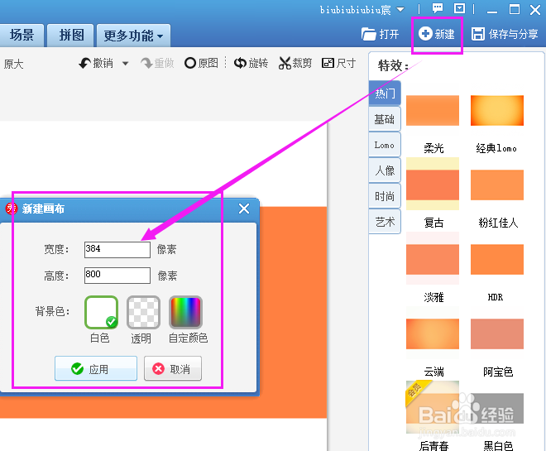
Task: Show the original image with 原图
Action: 201,63
